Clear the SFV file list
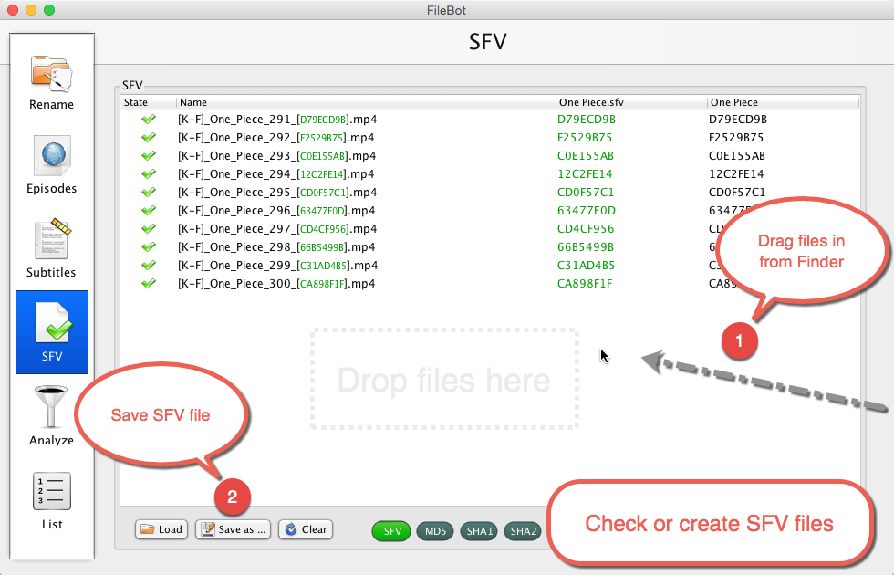The image size is (894, 575). [x=306, y=530]
